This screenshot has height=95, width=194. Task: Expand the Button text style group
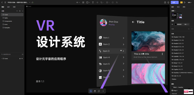pos(171,79)
